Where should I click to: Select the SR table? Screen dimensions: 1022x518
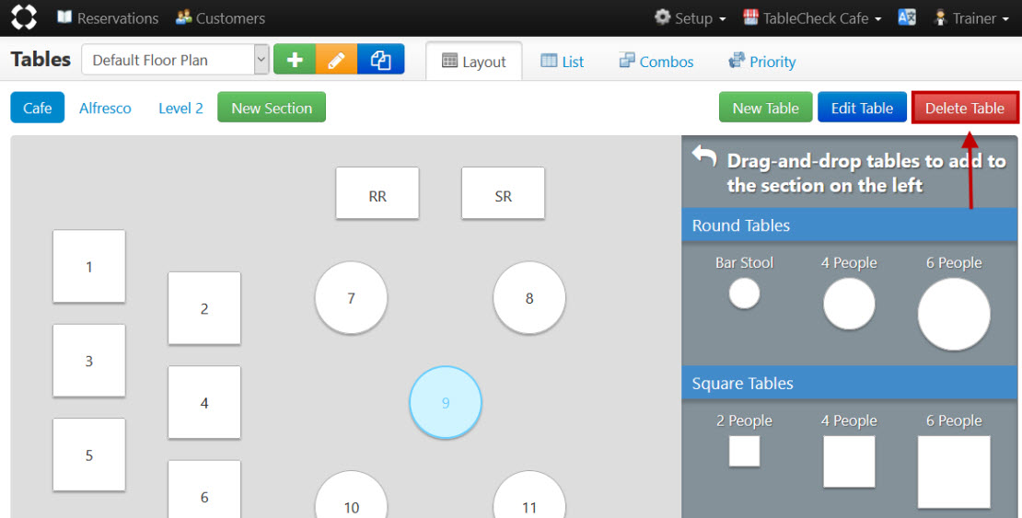click(x=504, y=193)
